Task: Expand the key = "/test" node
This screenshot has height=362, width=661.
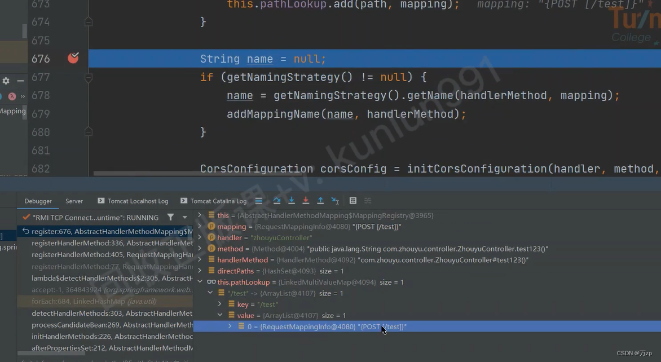Action: (x=219, y=304)
